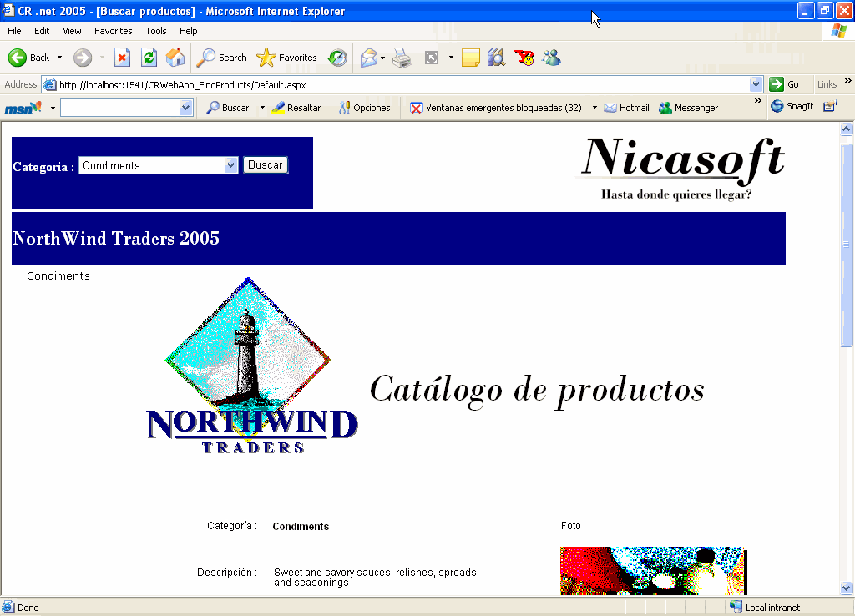Click the MSN toolbar search text box
Viewport: 855px width, 616px height.
tap(120, 108)
